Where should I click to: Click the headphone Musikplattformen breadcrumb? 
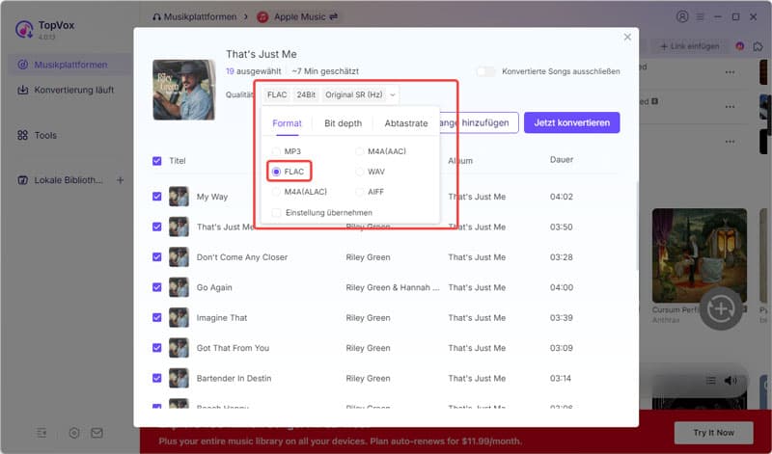pyautogui.click(x=195, y=16)
